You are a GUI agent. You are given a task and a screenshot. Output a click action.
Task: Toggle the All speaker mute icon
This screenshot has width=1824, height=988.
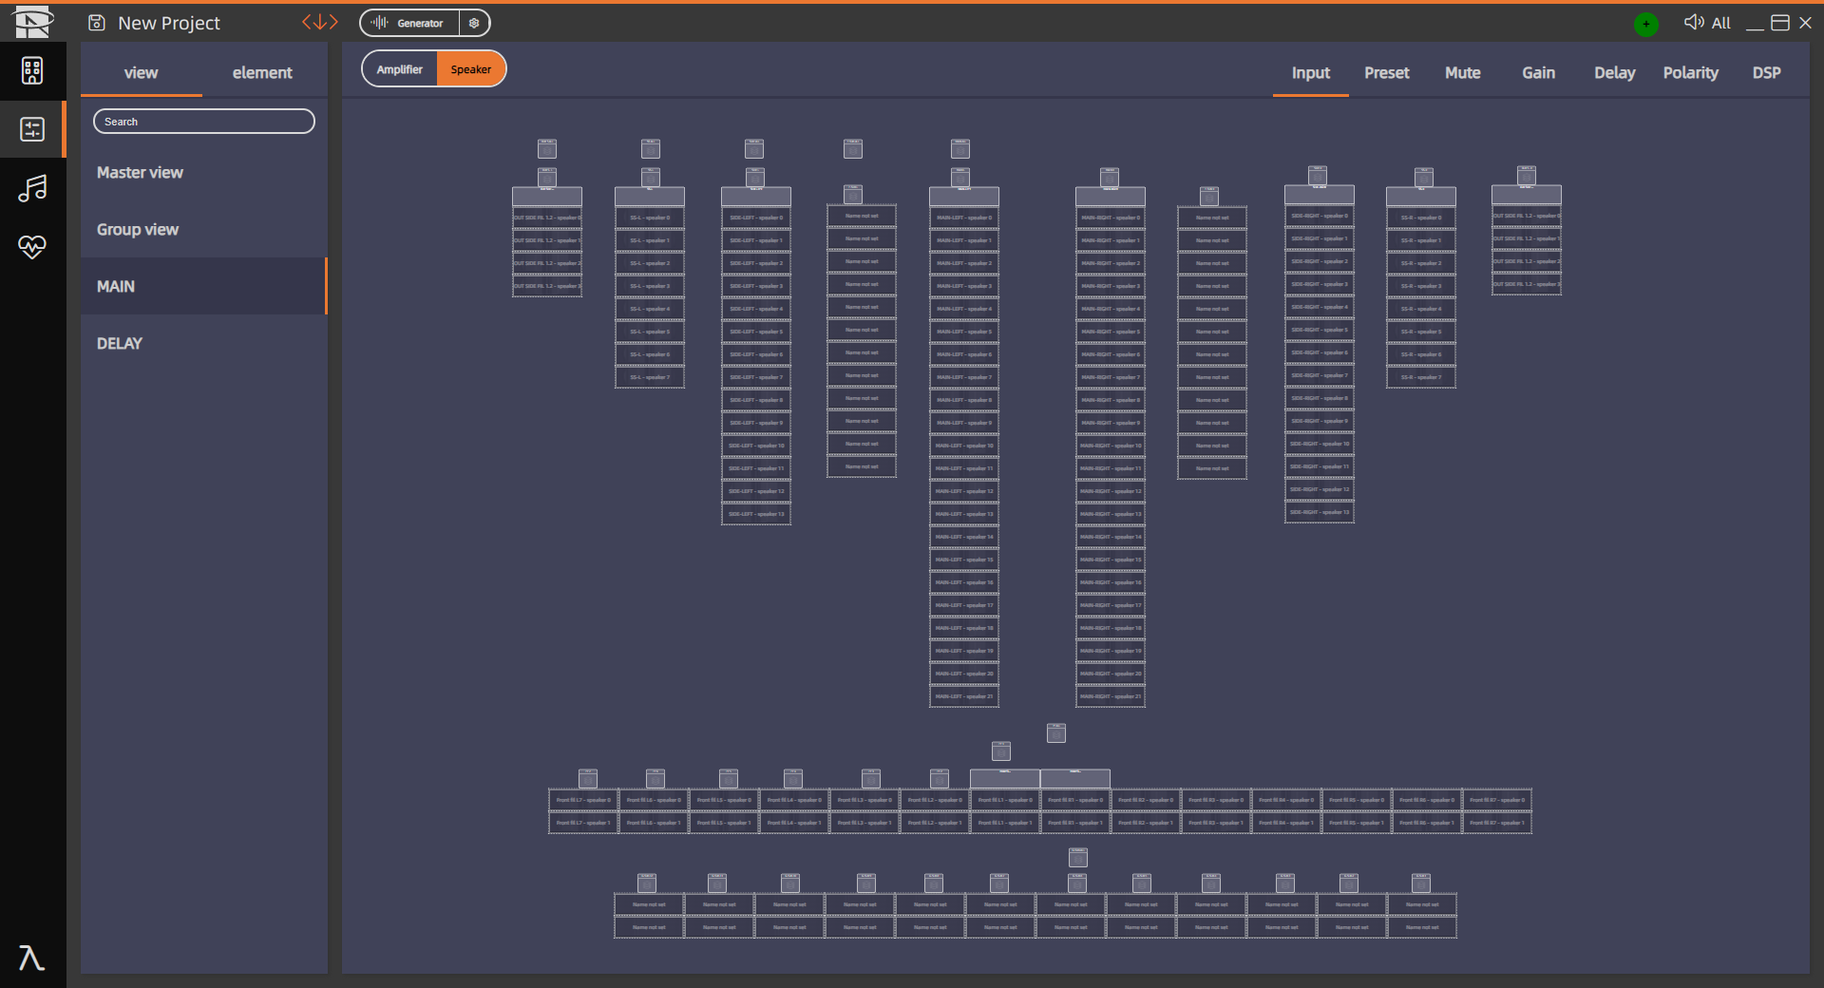(x=1694, y=23)
